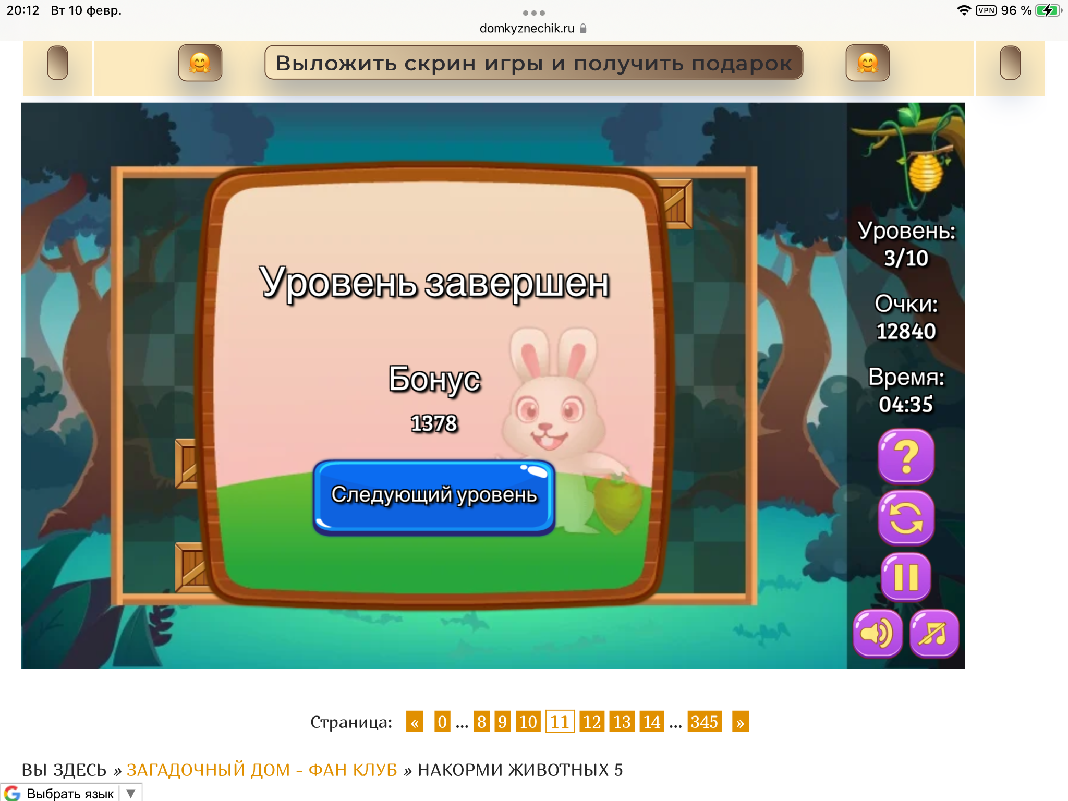The image size is (1068, 801).
Task: Mute game sound via the speaker icon
Action: (877, 634)
